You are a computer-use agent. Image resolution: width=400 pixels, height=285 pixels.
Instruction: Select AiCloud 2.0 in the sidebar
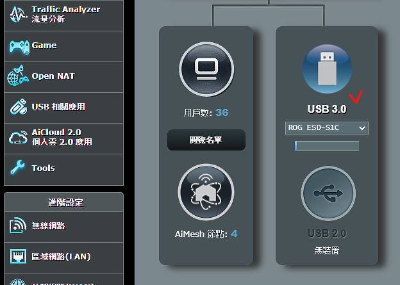click(x=62, y=137)
